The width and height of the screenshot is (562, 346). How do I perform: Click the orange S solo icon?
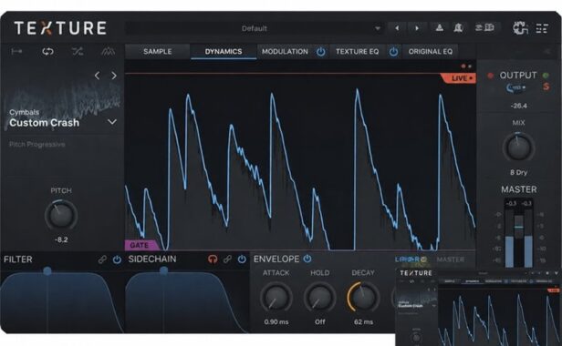[x=546, y=86]
